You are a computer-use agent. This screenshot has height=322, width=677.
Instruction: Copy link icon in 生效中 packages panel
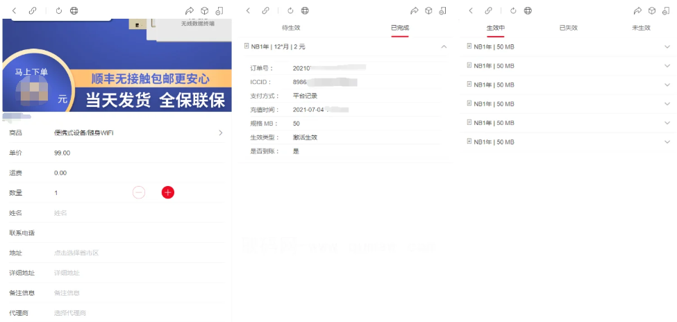click(x=488, y=11)
